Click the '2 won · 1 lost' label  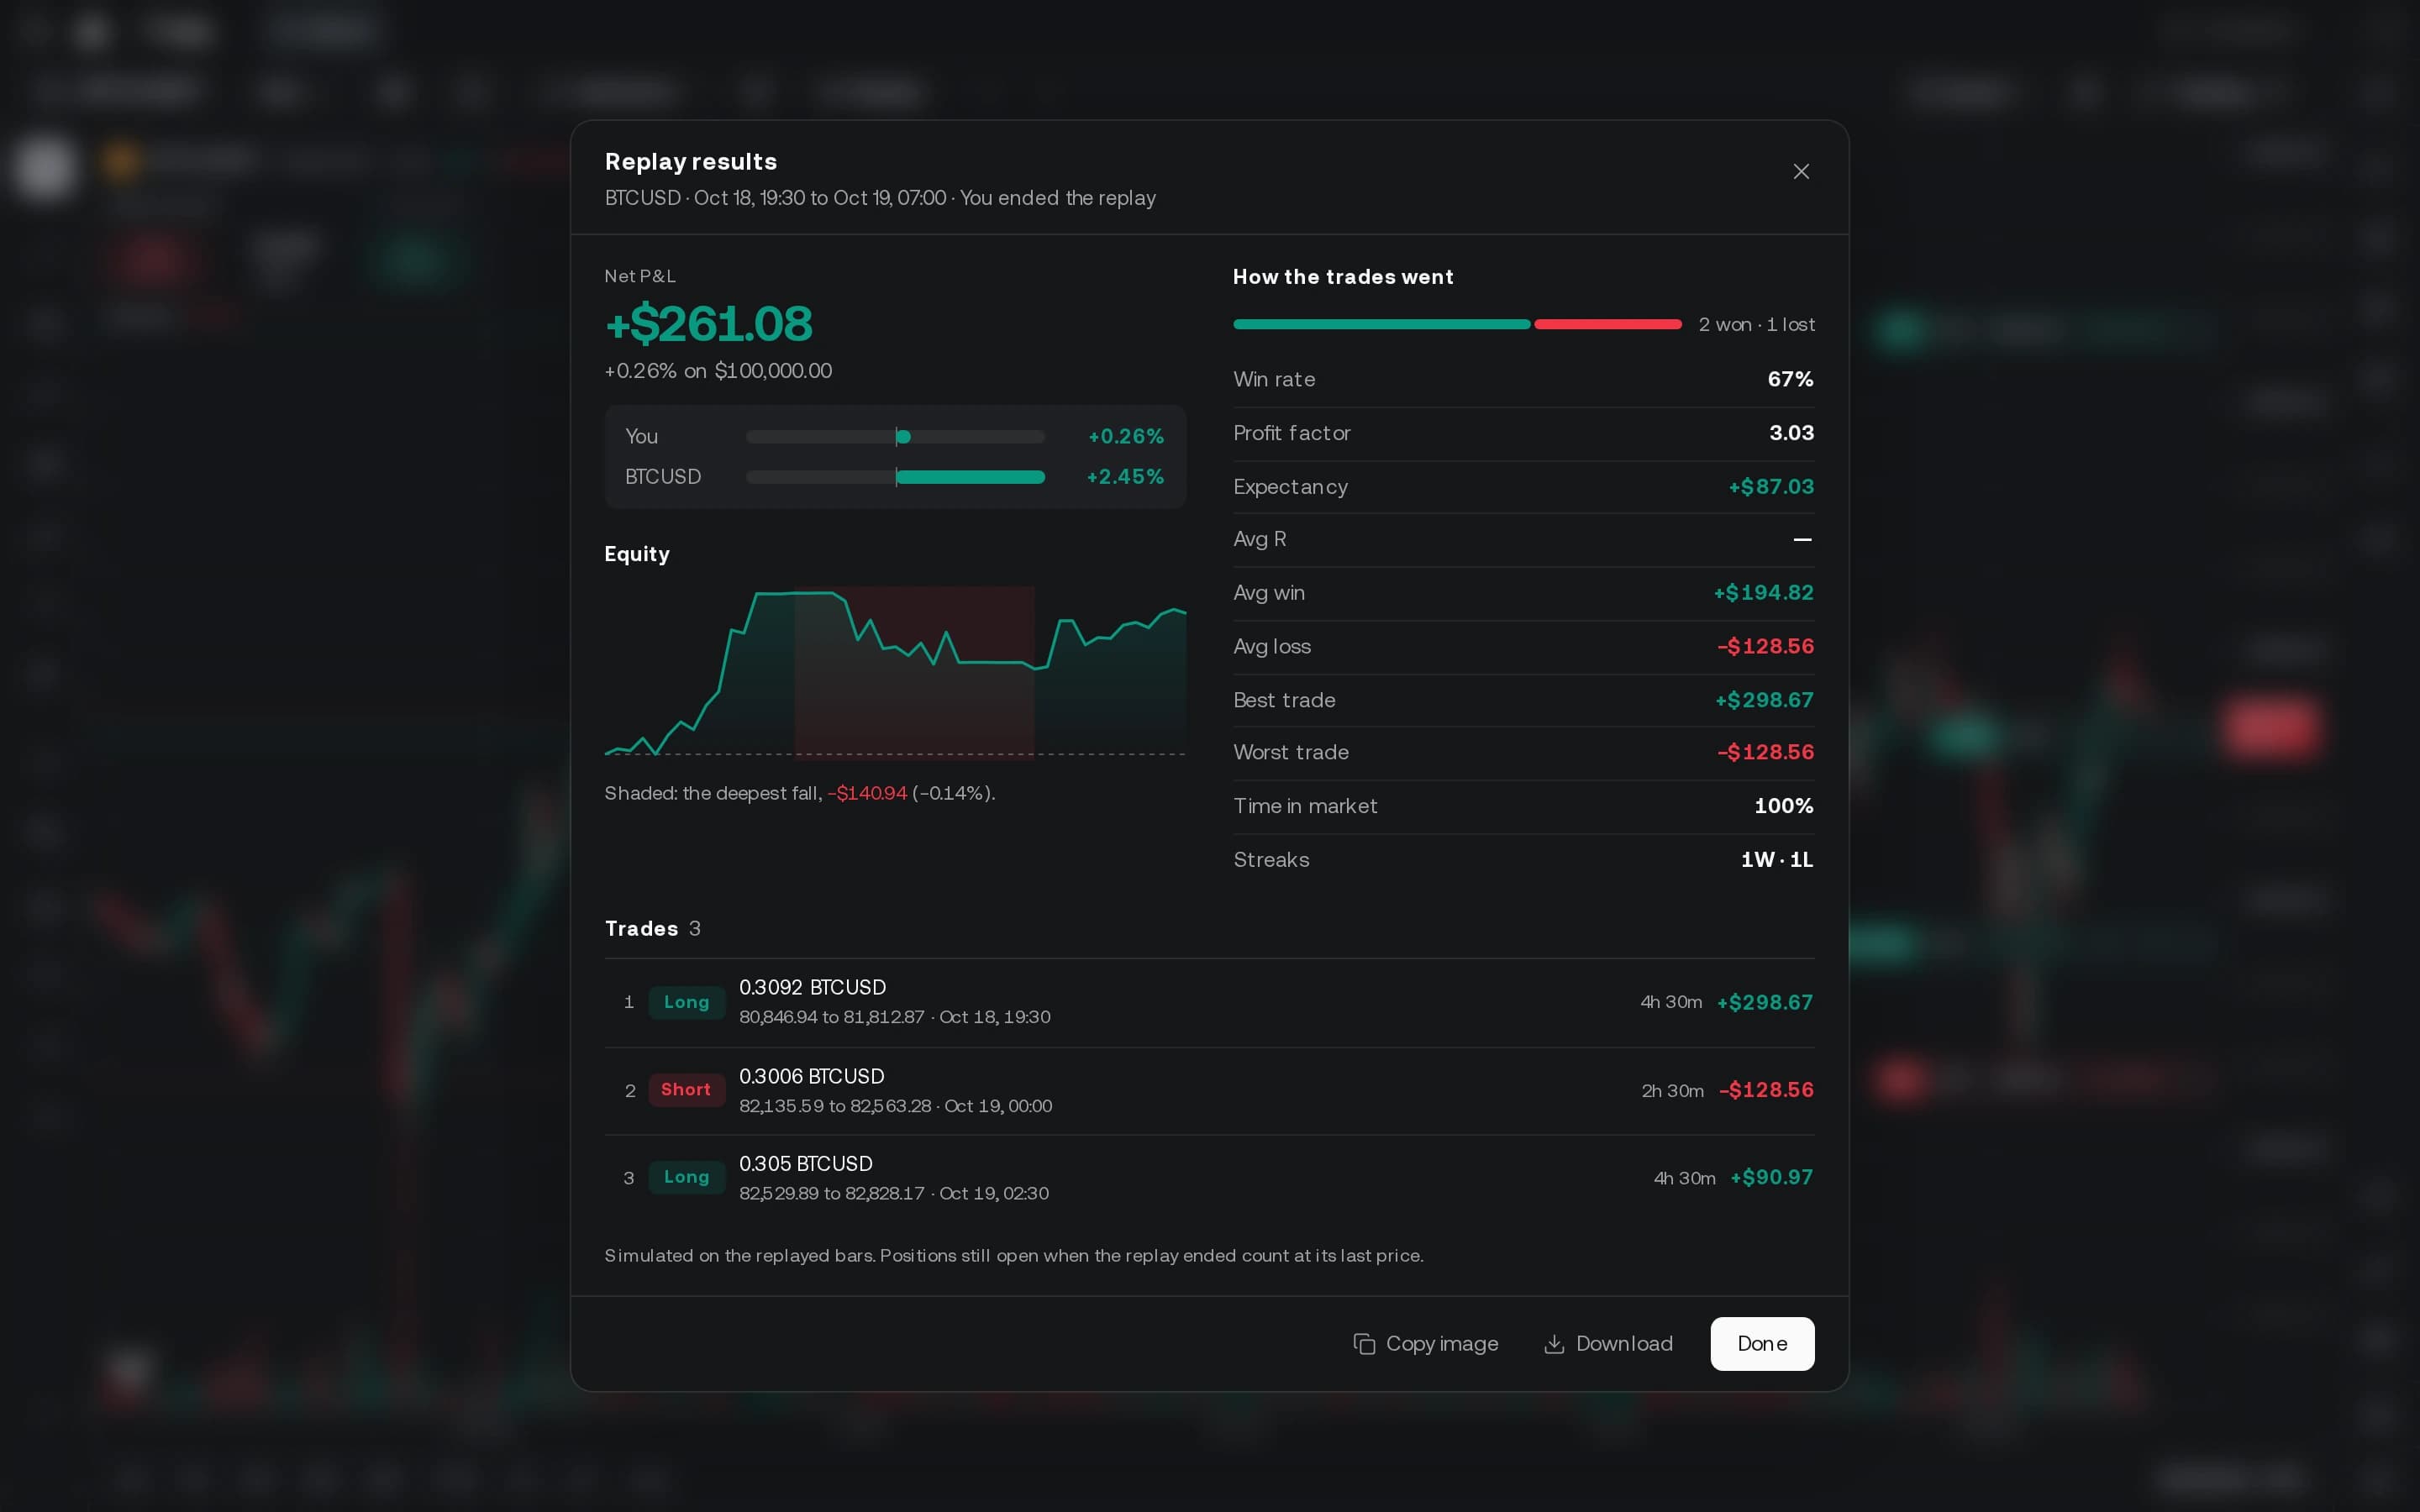pyautogui.click(x=1756, y=324)
